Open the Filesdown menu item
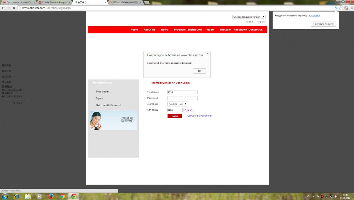Image resolution: width=354 pixels, height=200 pixels. (x=240, y=30)
